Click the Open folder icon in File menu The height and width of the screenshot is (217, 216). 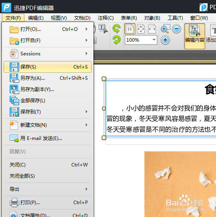[x=14, y=29]
